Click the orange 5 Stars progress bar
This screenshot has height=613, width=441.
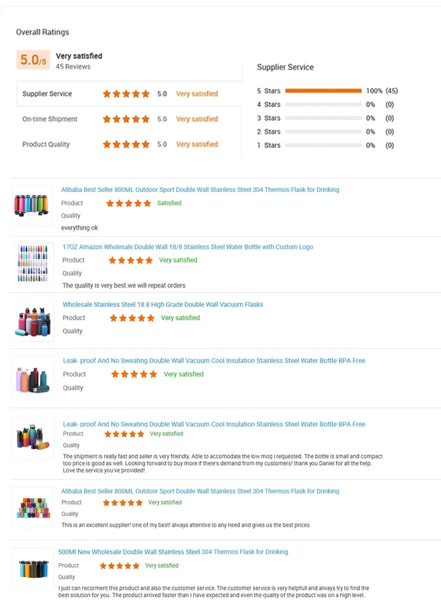[x=323, y=91]
